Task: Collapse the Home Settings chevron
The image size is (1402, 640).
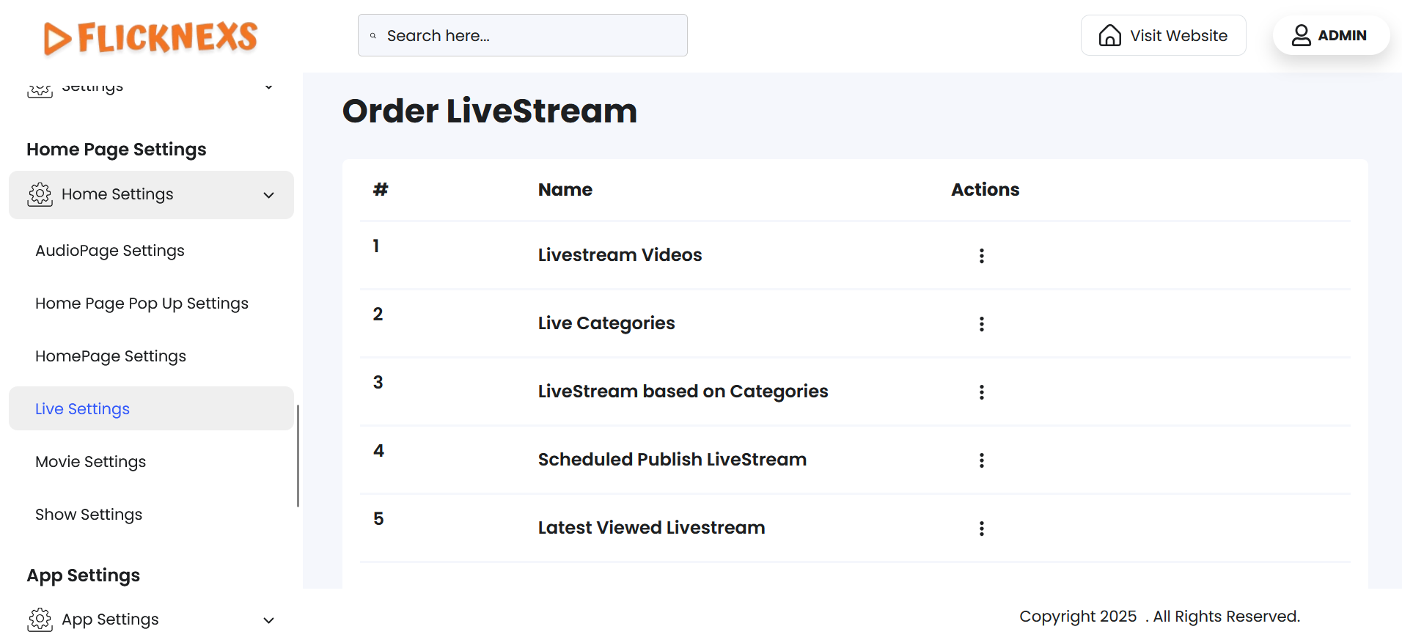Action: (268, 195)
